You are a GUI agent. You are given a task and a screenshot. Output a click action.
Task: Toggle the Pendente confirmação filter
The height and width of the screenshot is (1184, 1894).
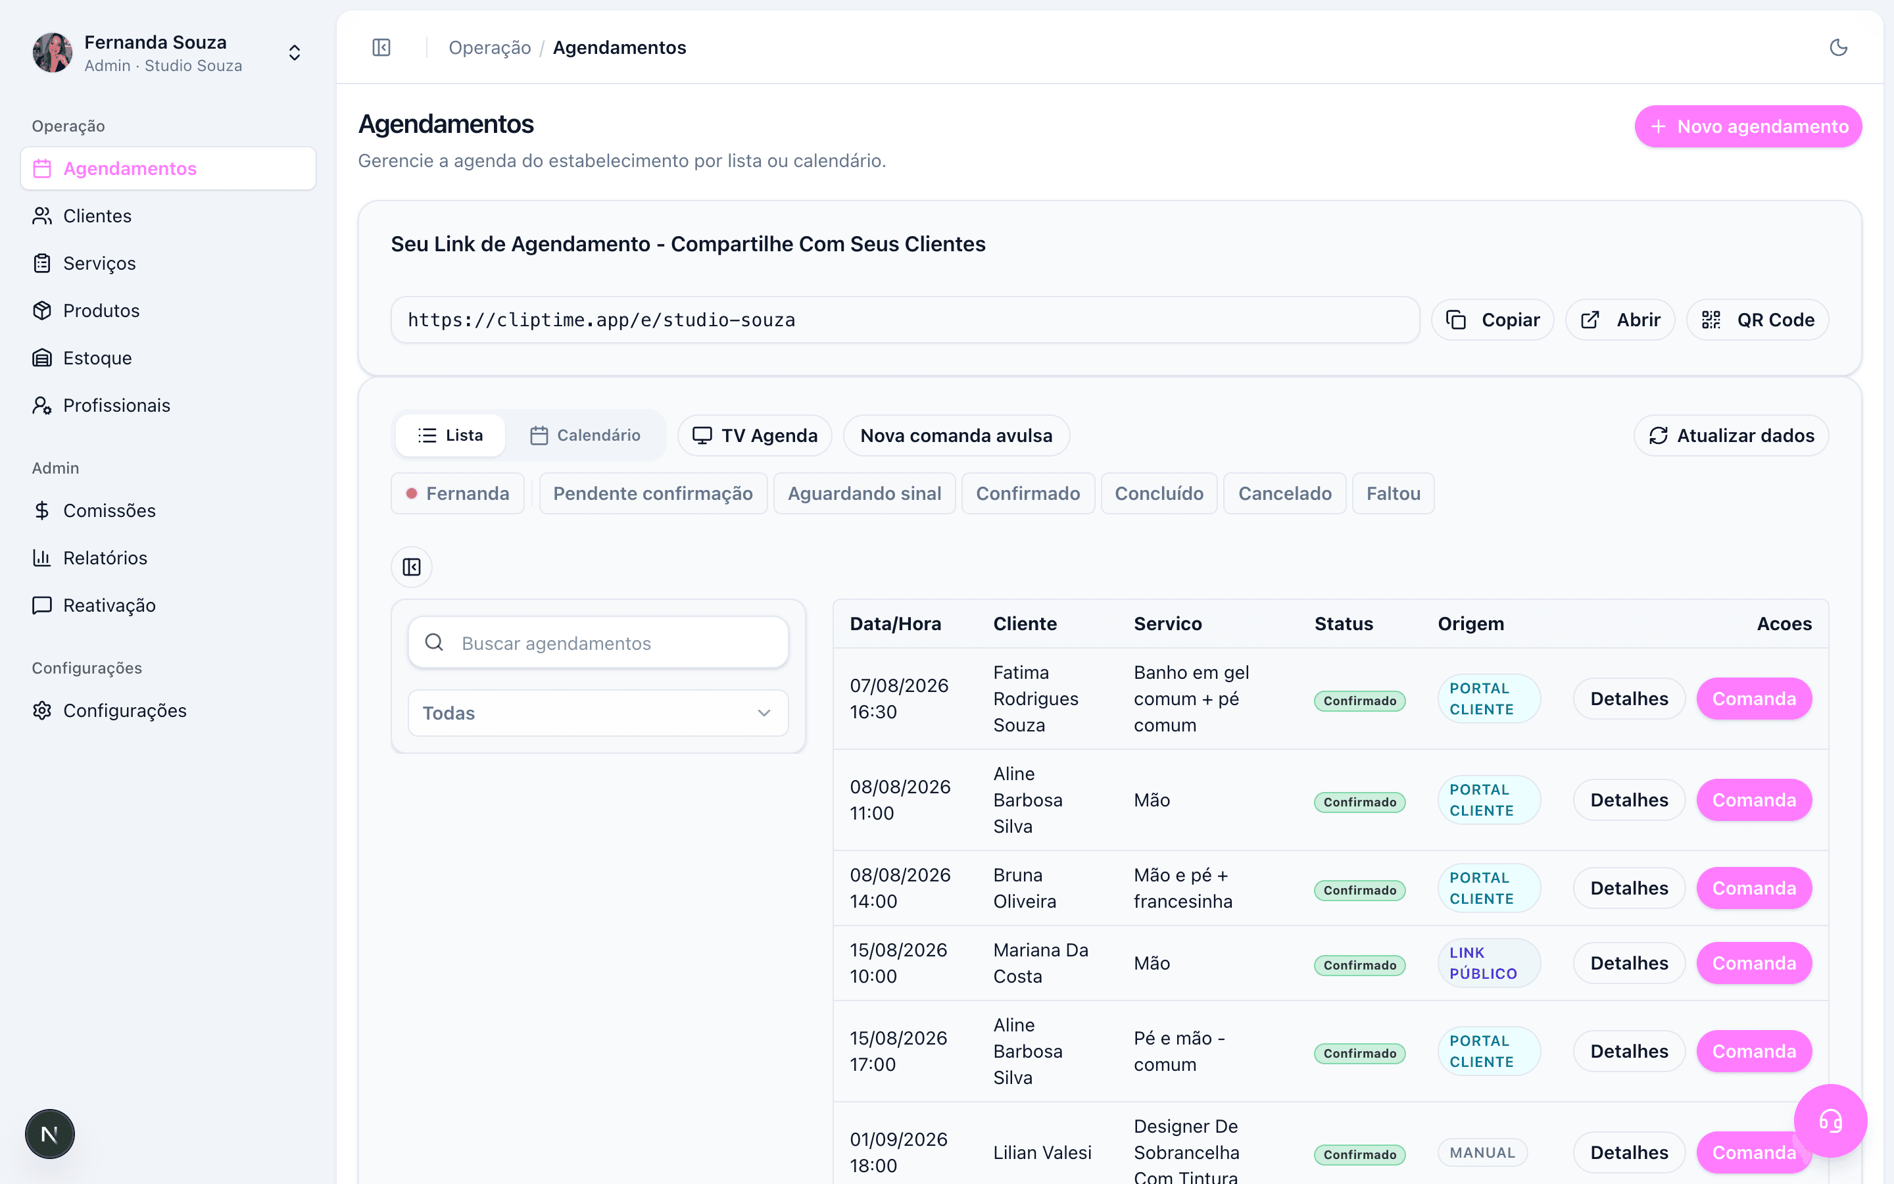point(653,493)
